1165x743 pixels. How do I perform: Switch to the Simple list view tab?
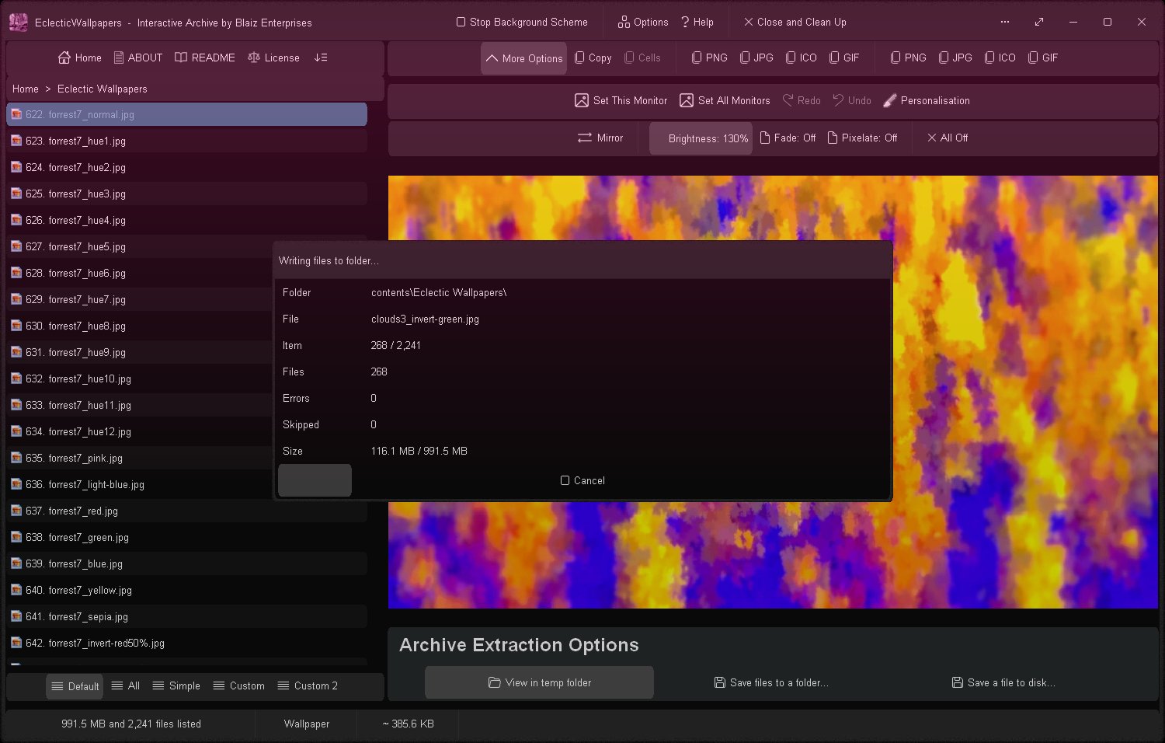click(x=176, y=686)
